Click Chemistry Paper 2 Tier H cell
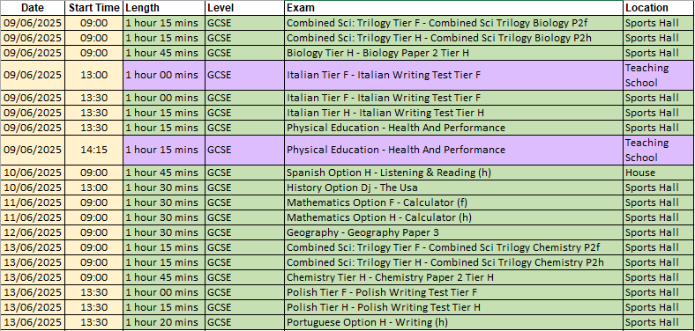Viewport: 695px width, 331px height. coord(454,277)
